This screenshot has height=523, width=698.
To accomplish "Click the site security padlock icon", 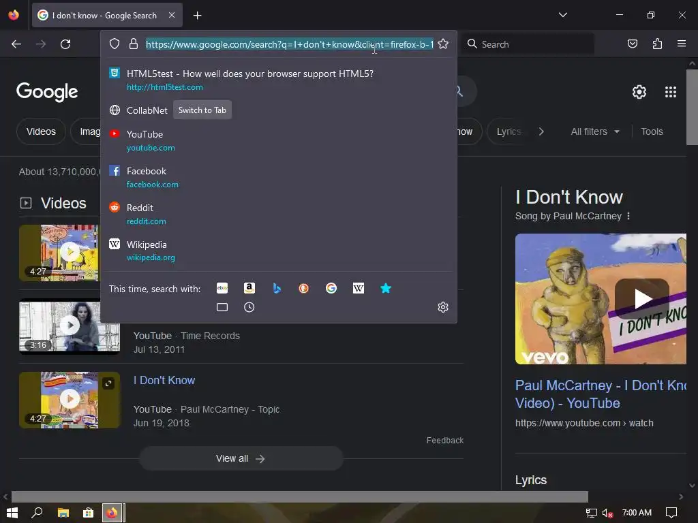I will point(133,44).
